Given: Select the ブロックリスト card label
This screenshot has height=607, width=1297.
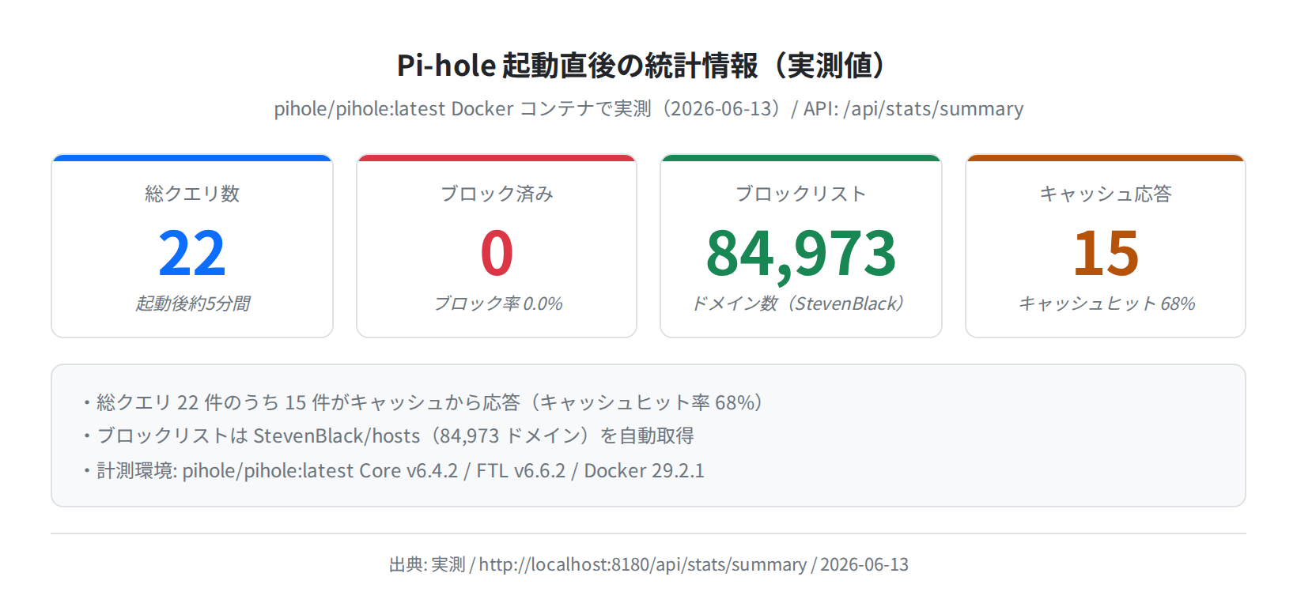Looking at the screenshot, I should (801, 194).
